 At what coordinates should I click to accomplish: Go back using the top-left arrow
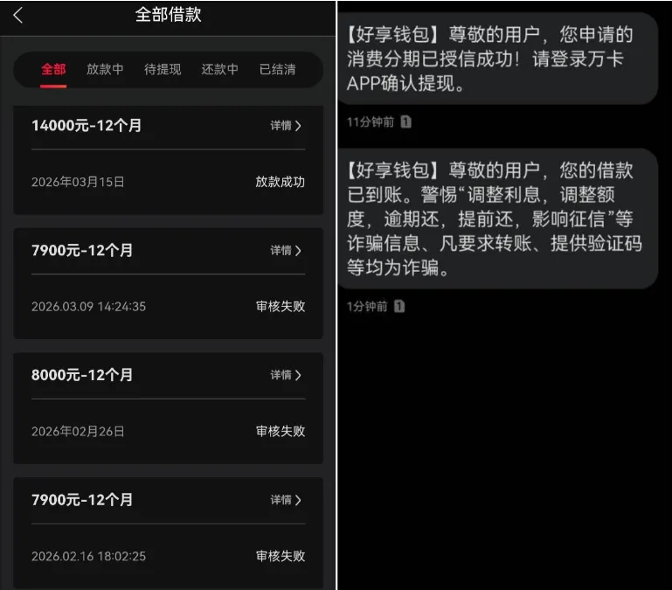[17, 16]
